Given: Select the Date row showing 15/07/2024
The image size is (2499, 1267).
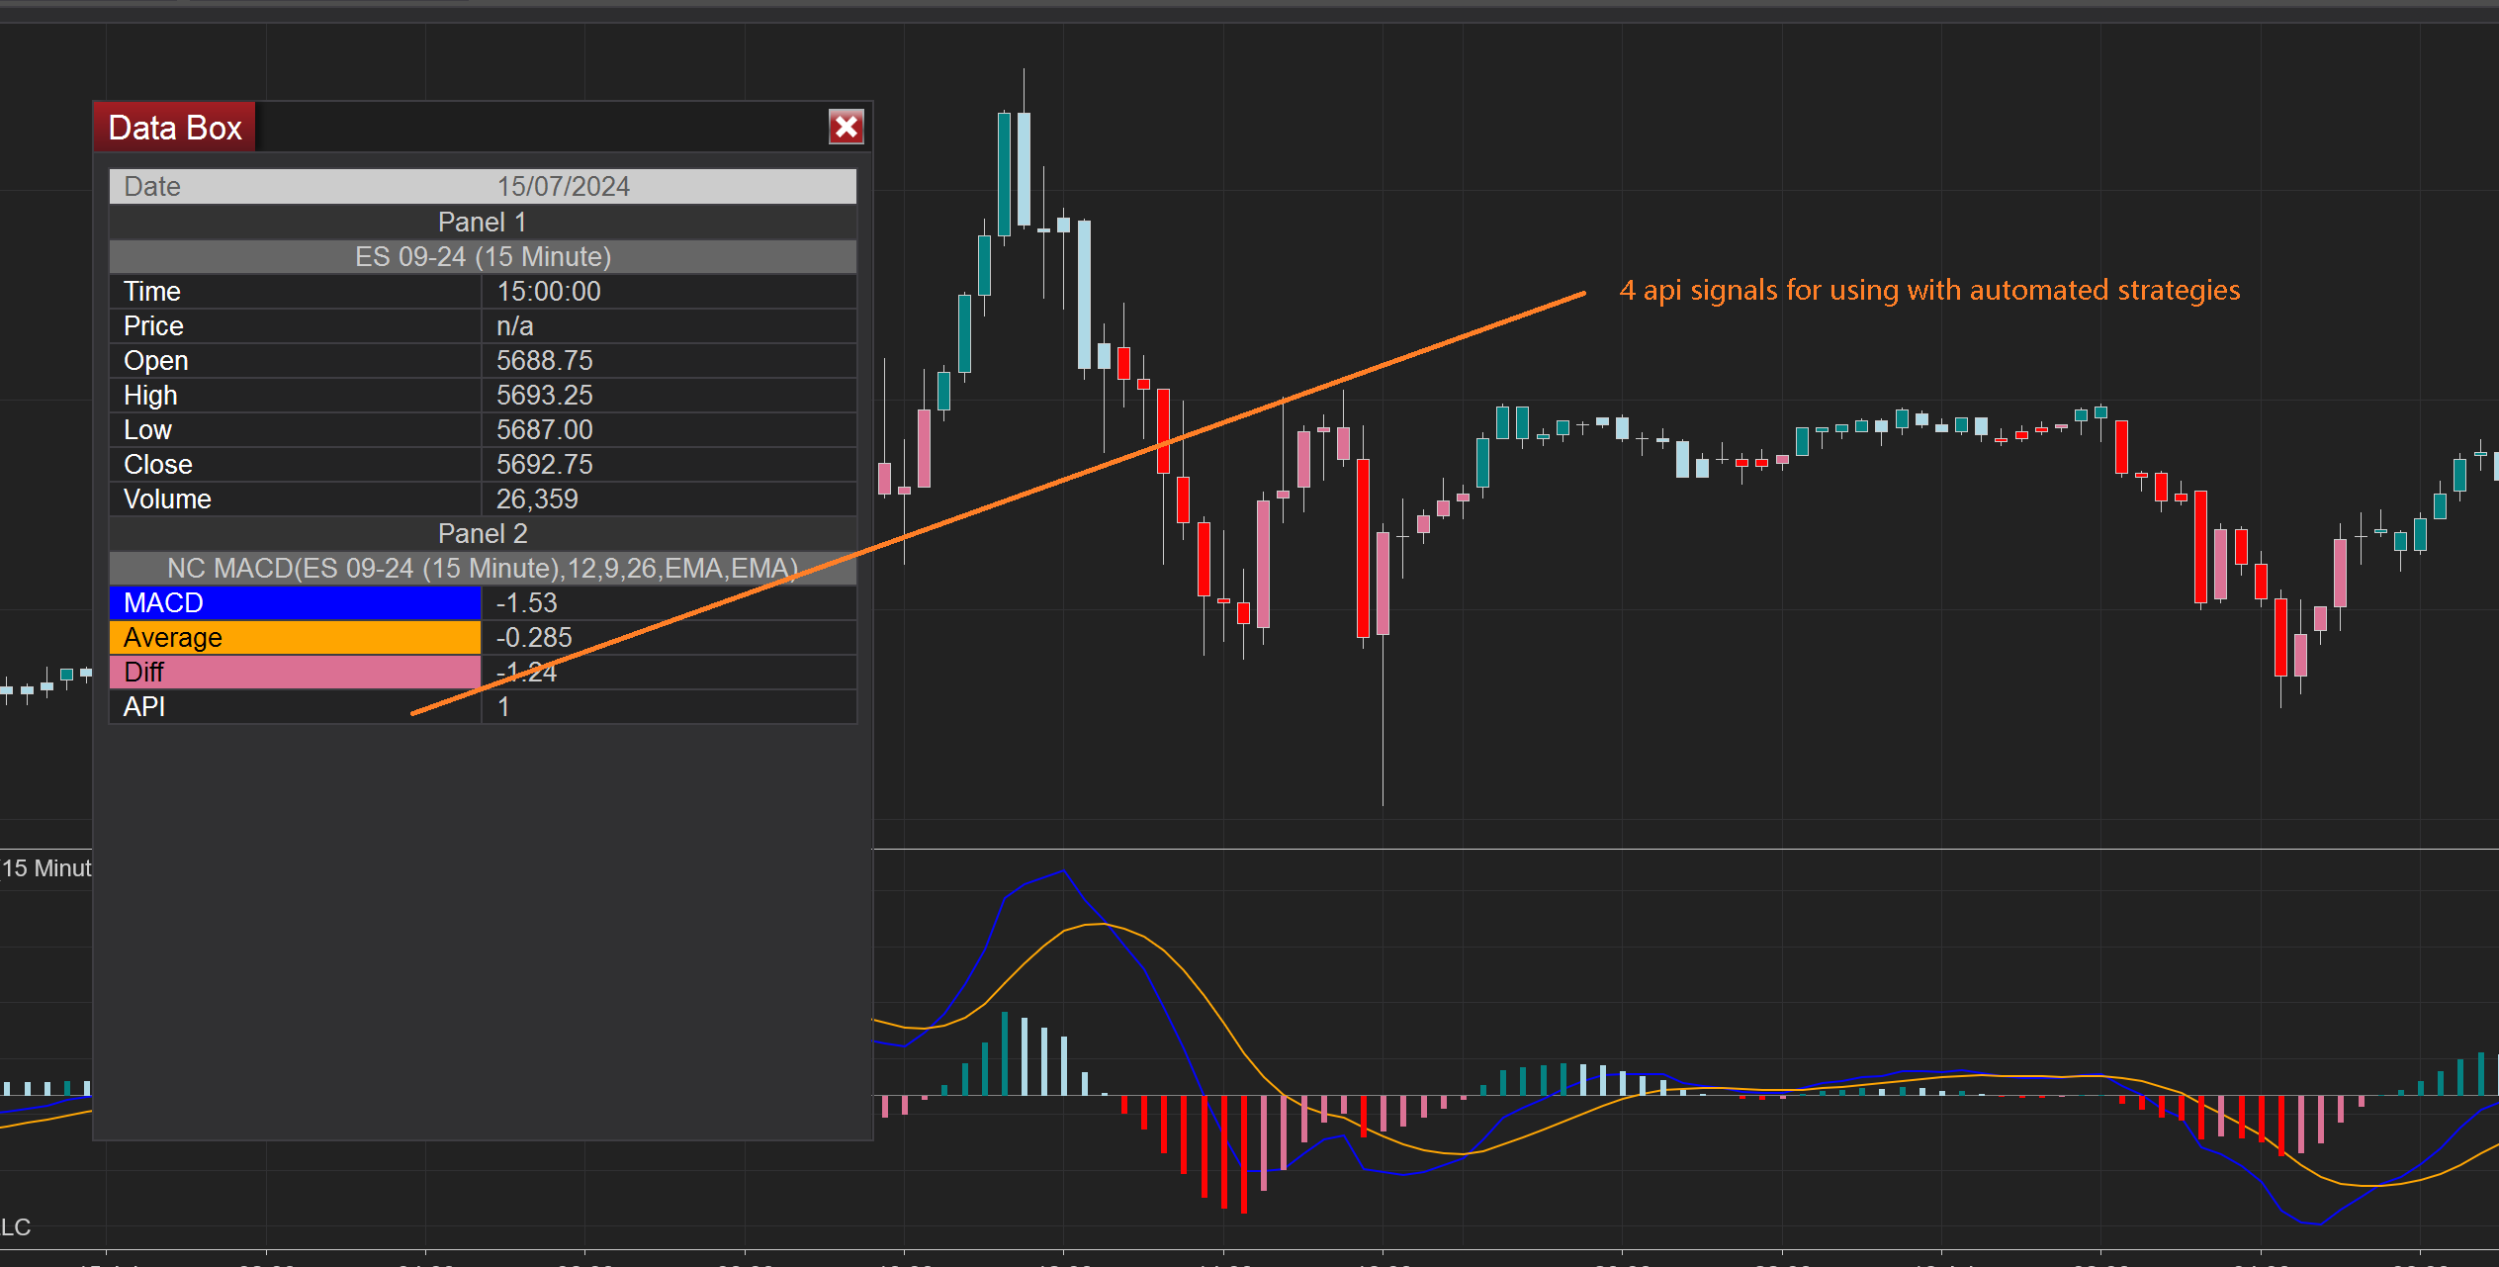Looking at the screenshot, I should (483, 186).
